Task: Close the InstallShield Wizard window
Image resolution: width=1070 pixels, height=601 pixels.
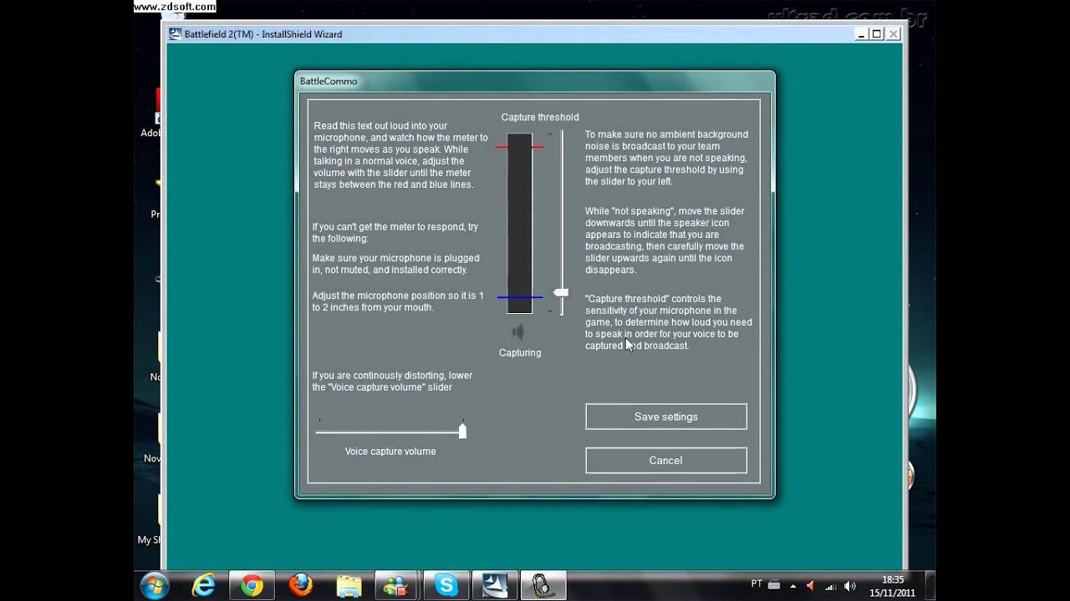Action: [893, 34]
